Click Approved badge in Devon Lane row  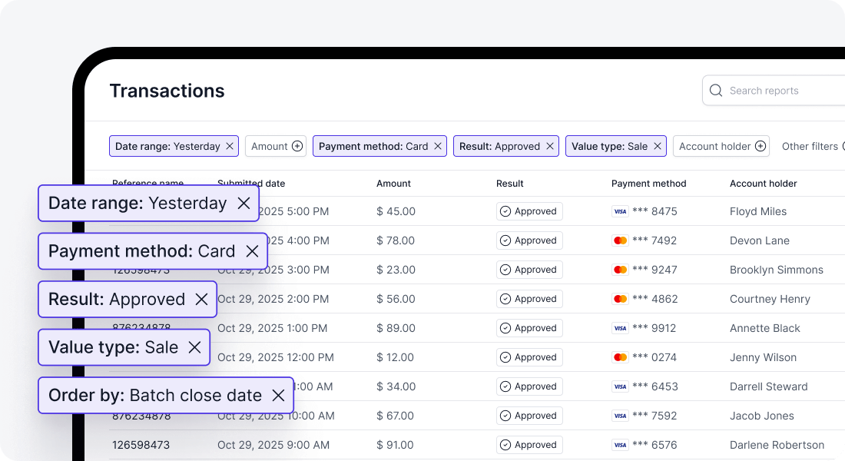point(529,240)
